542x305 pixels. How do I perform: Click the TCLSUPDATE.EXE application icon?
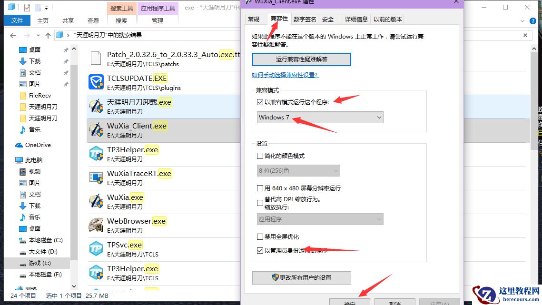pos(95,82)
